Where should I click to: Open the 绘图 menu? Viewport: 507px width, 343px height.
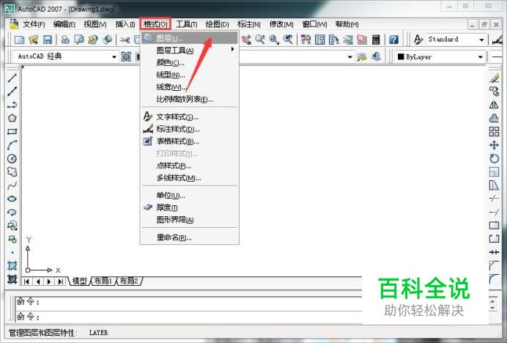tap(217, 24)
